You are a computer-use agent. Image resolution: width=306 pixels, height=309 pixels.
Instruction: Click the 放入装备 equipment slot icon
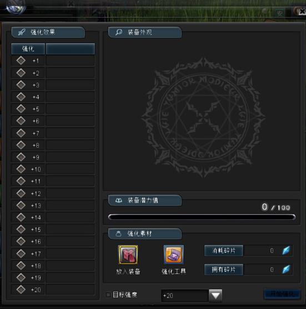click(128, 254)
